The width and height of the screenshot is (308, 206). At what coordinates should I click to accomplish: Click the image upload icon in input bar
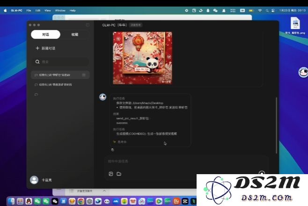tap(111, 174)
